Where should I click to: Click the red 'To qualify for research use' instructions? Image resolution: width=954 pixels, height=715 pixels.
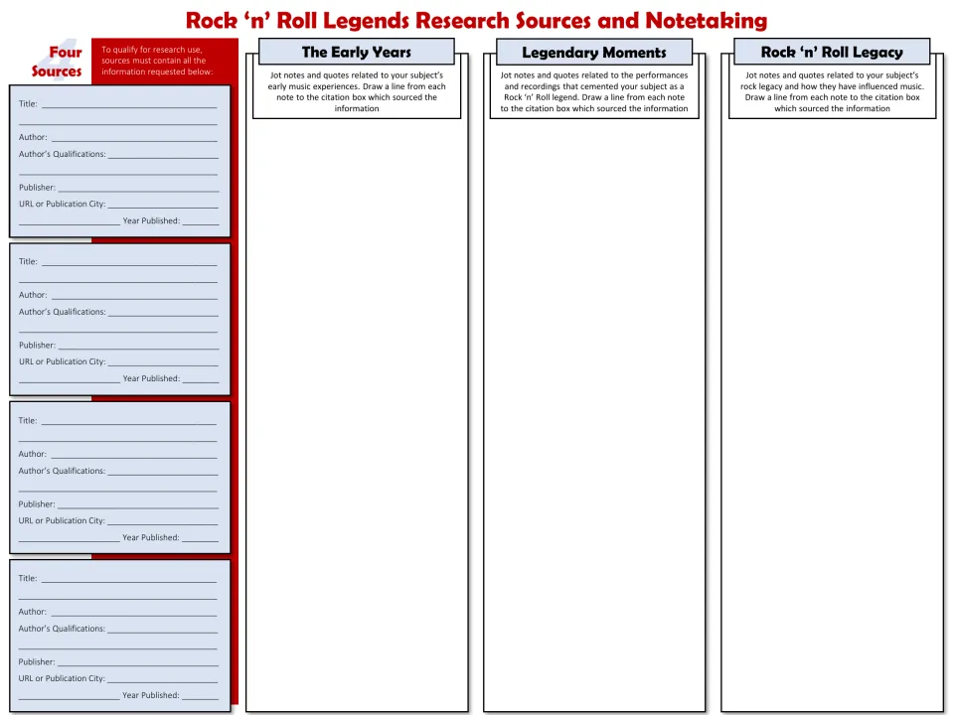pos(157,61)
